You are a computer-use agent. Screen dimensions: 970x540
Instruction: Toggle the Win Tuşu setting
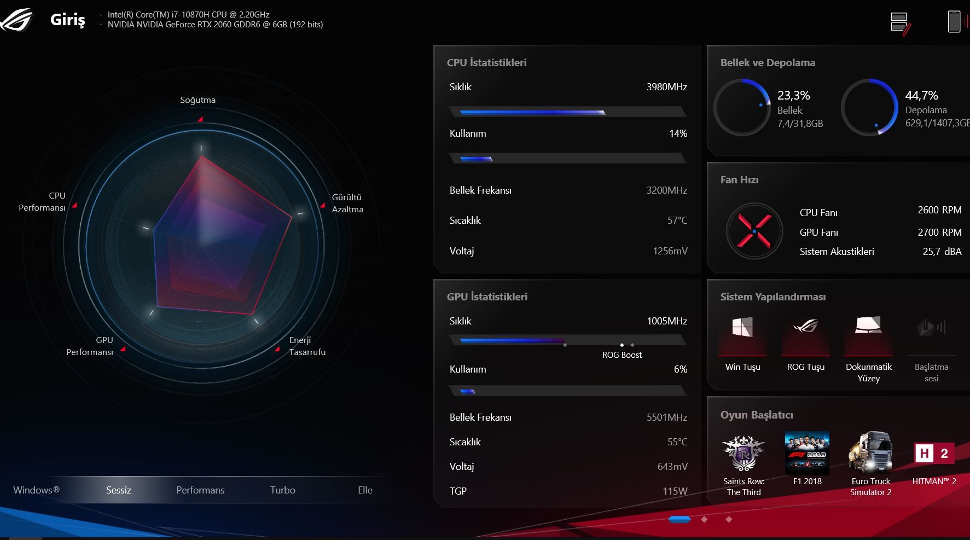pos(742,343)
